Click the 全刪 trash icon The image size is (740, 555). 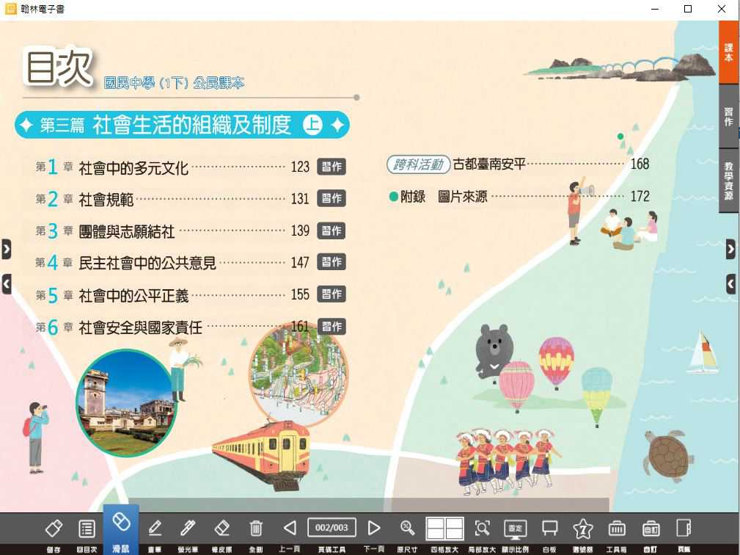point(256,528)
